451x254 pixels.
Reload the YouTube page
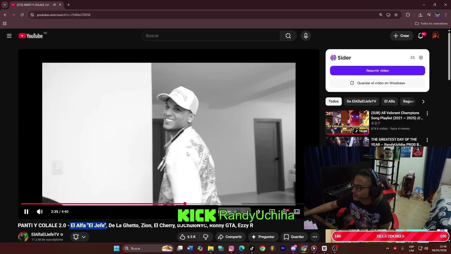pos(22,15)
